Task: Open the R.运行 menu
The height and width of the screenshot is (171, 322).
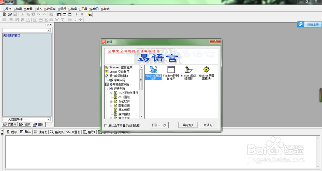Action: [62, 9]
